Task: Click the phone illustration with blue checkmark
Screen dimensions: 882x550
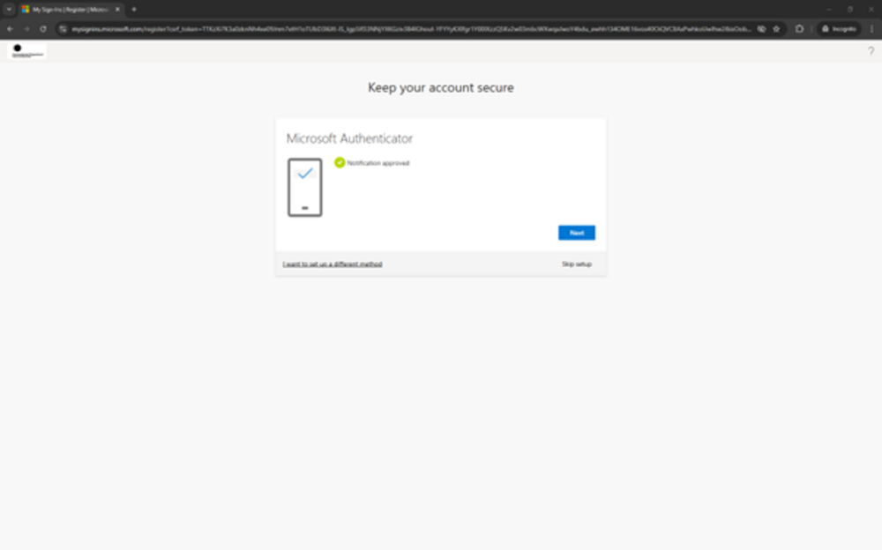Action: coord(304,187)
